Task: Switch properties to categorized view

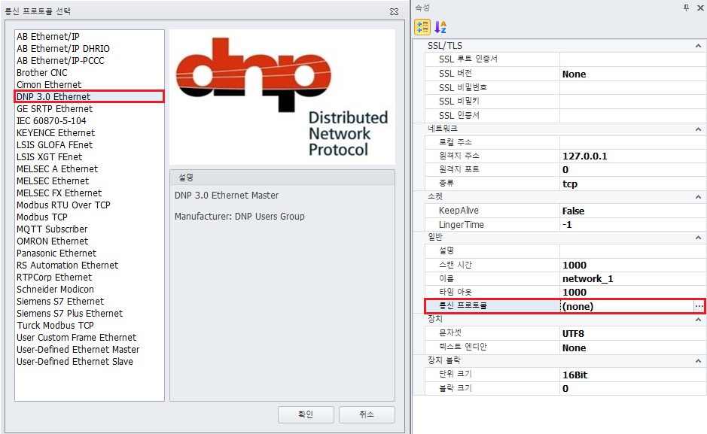Action: click(422, 26)
